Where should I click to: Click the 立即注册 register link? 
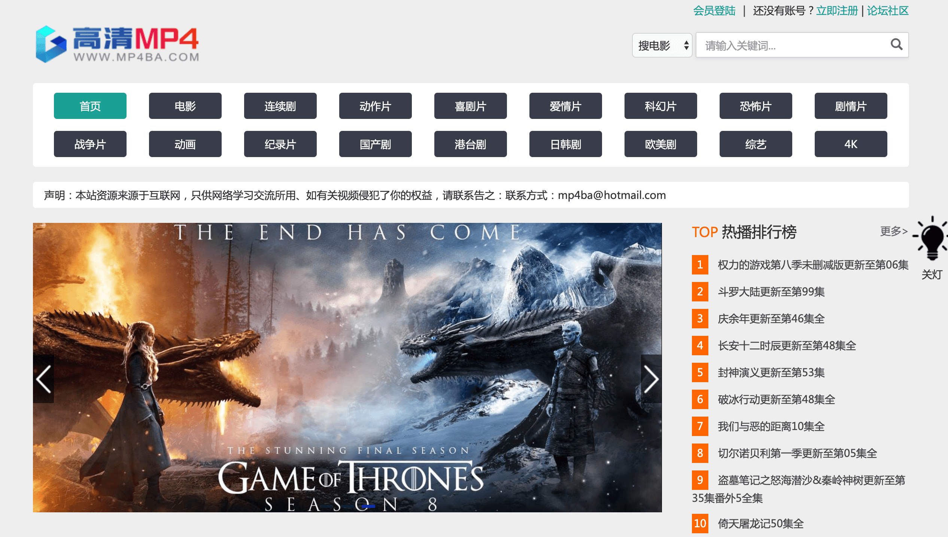(x=837, y=11)
